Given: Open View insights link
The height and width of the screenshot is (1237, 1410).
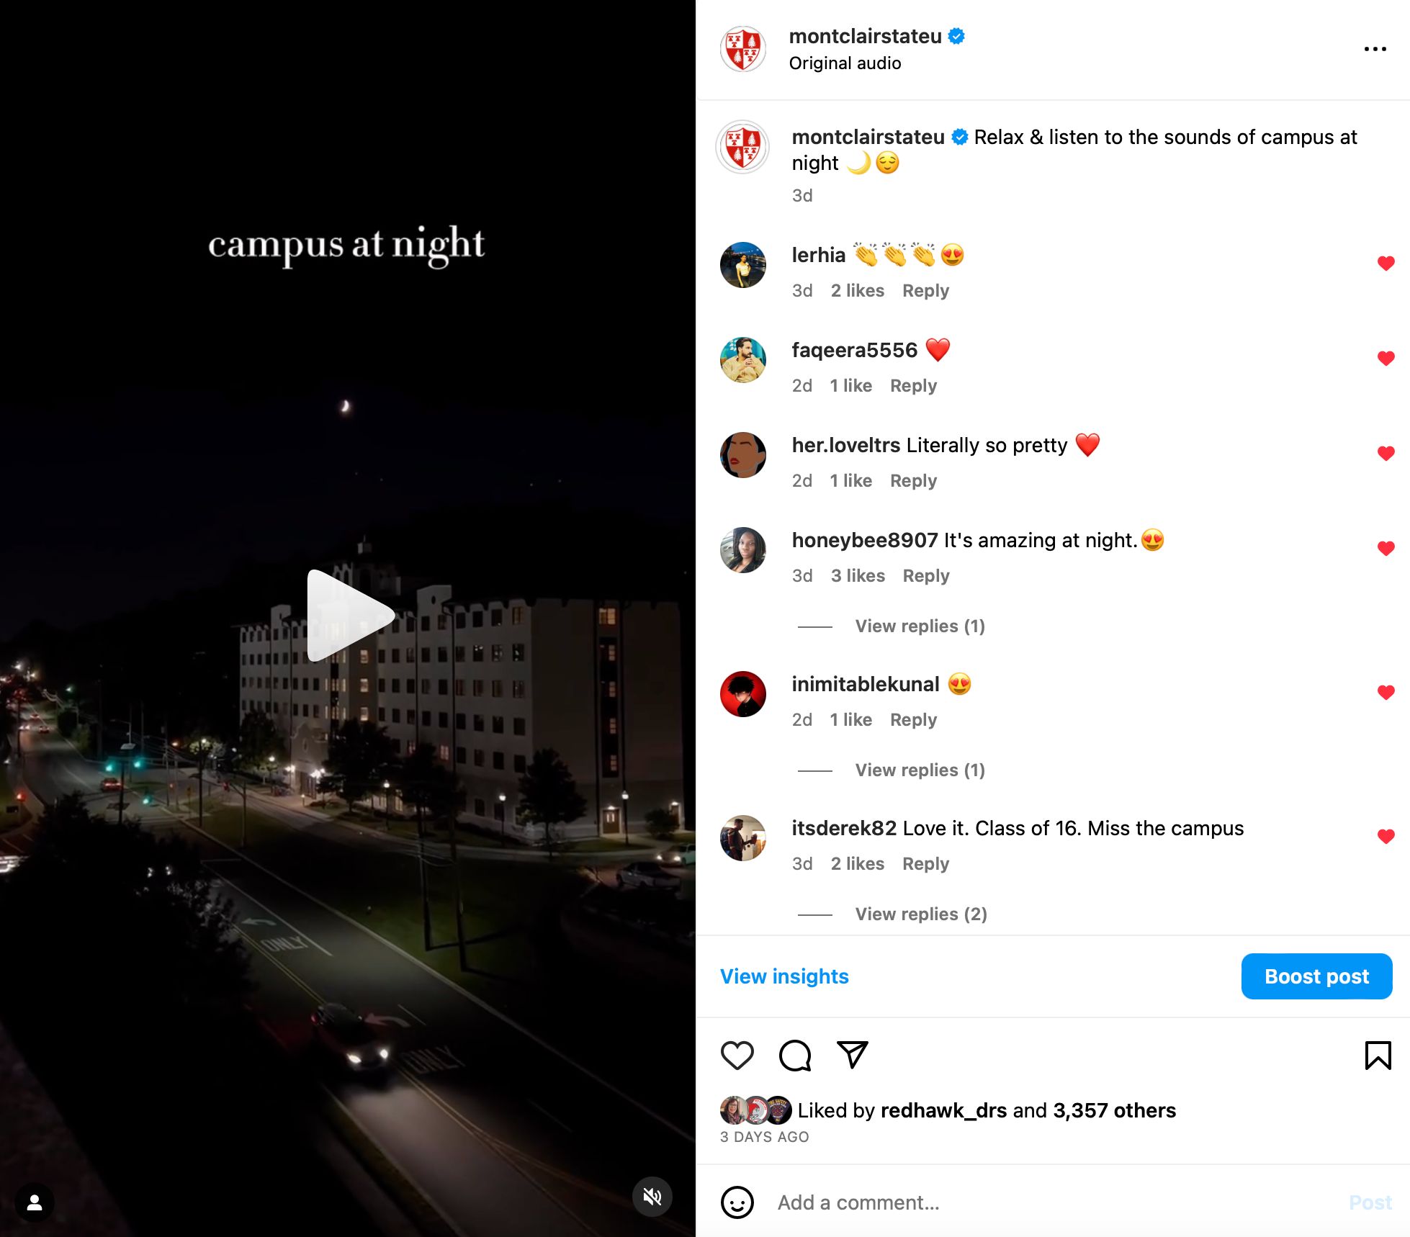Looking at the screenshot, I should 784,976.
